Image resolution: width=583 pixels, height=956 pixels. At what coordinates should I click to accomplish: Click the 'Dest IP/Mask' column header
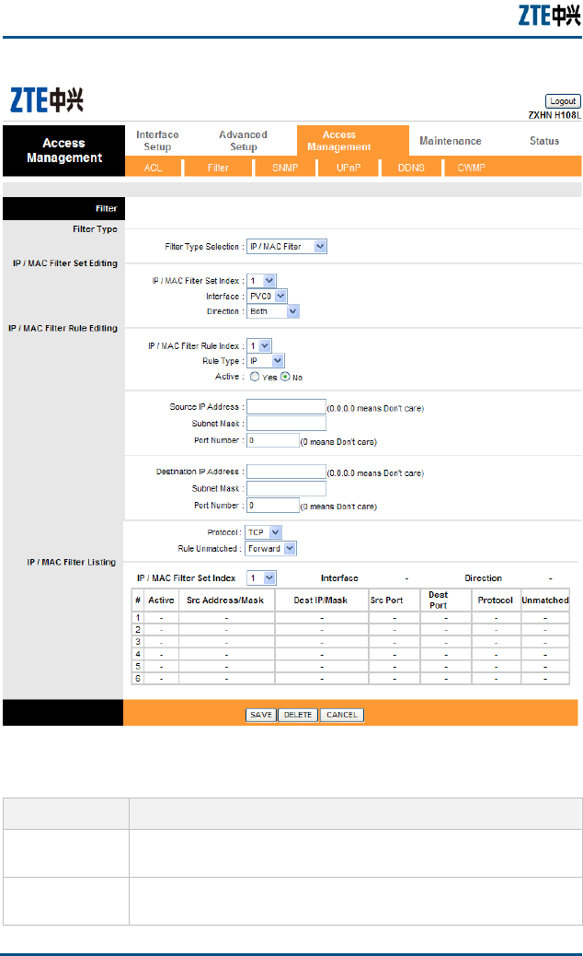tap(321, 600)
